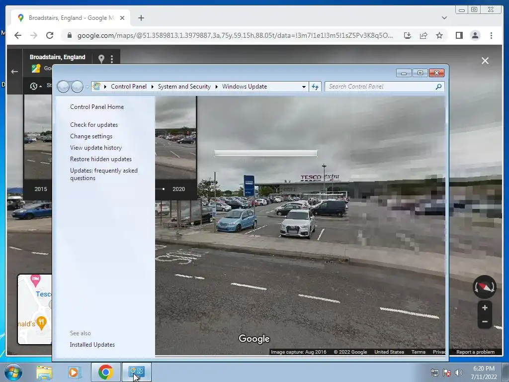This screenshot has height=382, width=509.
Task: Open the Terms link in Maps footer
Action: 418,352
